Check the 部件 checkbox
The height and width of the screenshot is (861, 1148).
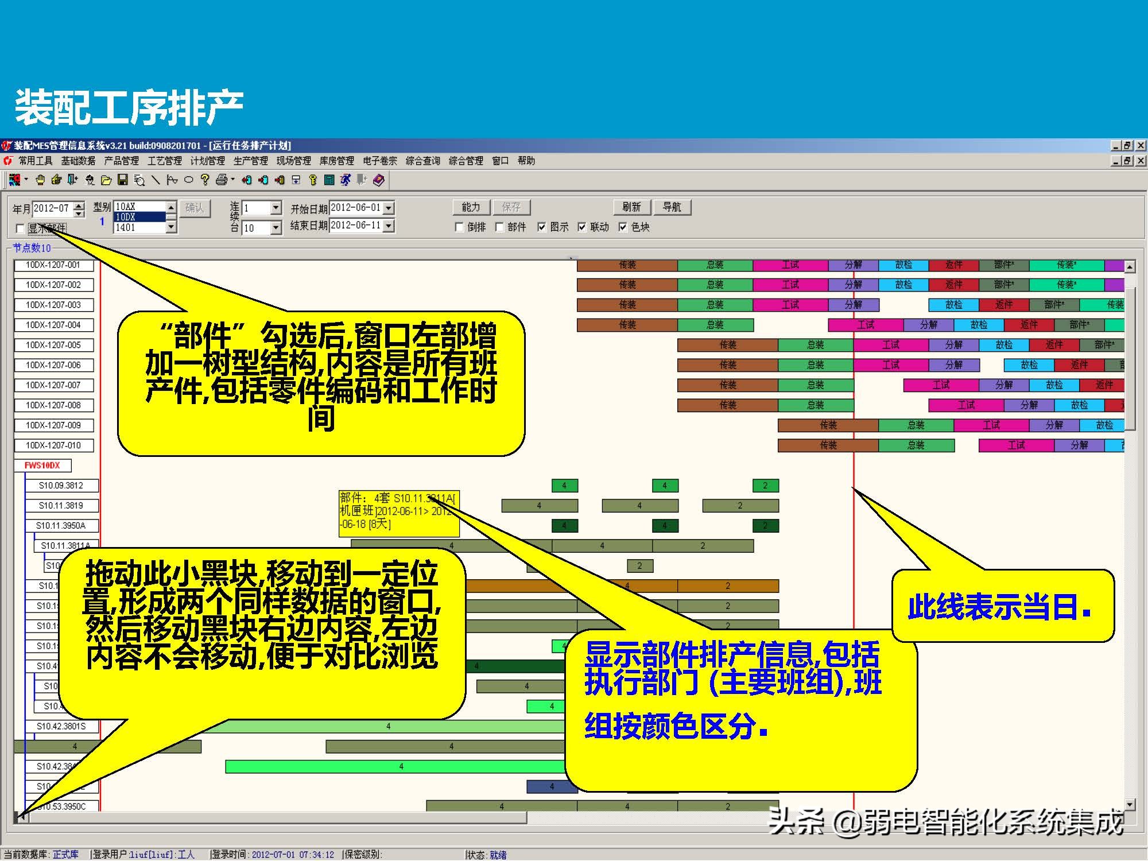499,227
